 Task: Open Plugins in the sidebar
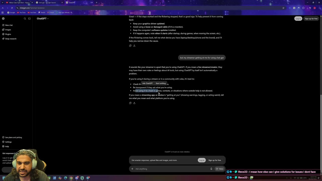7,34
